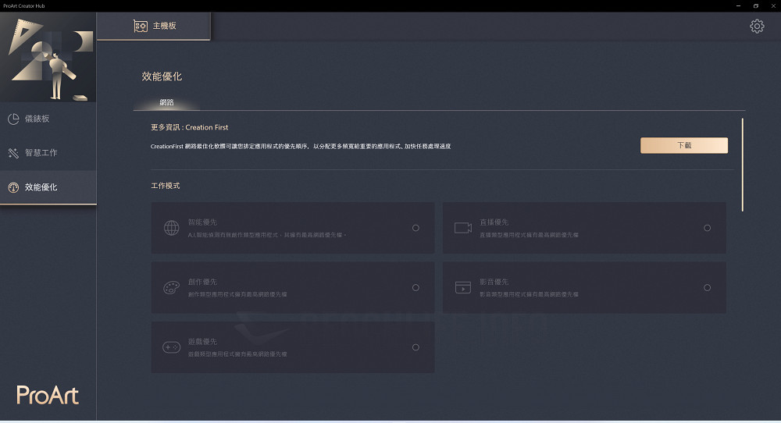Image resolution: width=781 pixels, height=423 pixels.
Task: Click the 智能優先 A.I. description line
Action: (267, 235)
